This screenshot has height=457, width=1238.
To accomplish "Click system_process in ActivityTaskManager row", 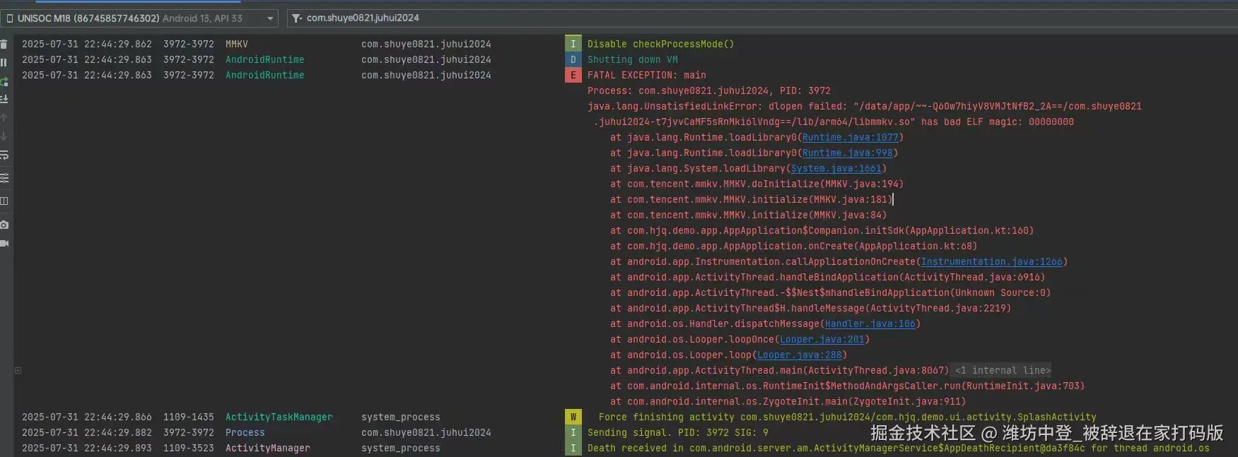I will tap(400, 417).
